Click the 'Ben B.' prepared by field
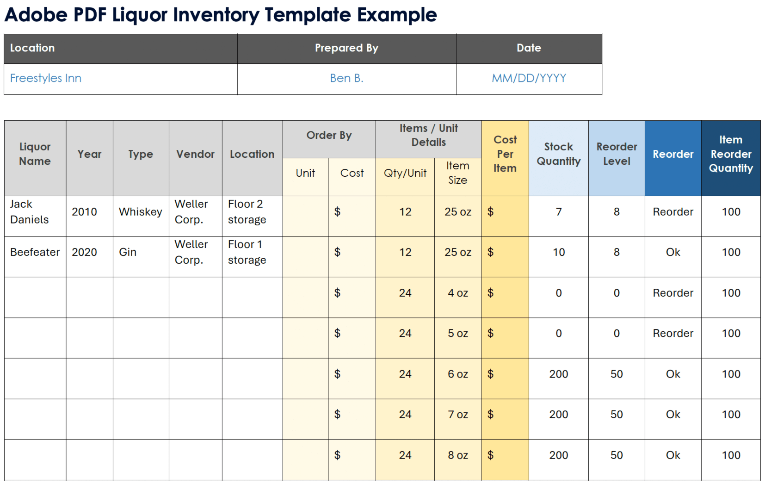 346,79
